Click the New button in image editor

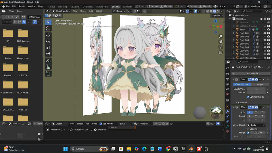[38, 124]
